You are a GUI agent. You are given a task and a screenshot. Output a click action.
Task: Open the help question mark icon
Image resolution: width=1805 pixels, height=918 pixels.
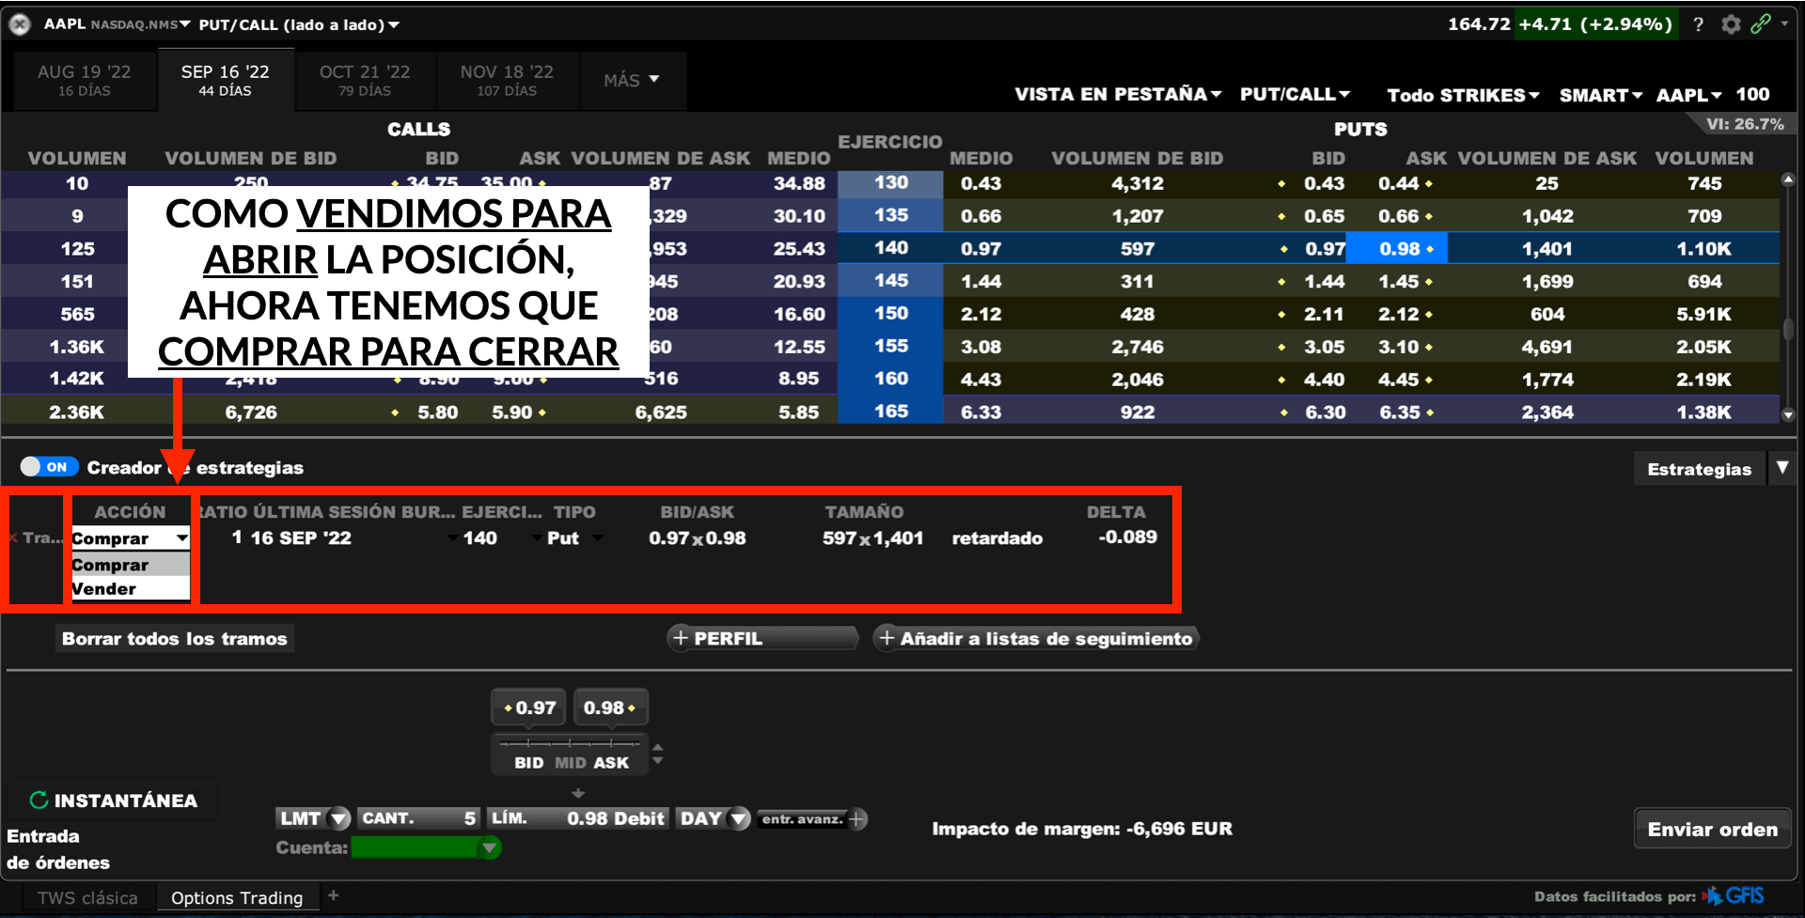pos(1698,24)
